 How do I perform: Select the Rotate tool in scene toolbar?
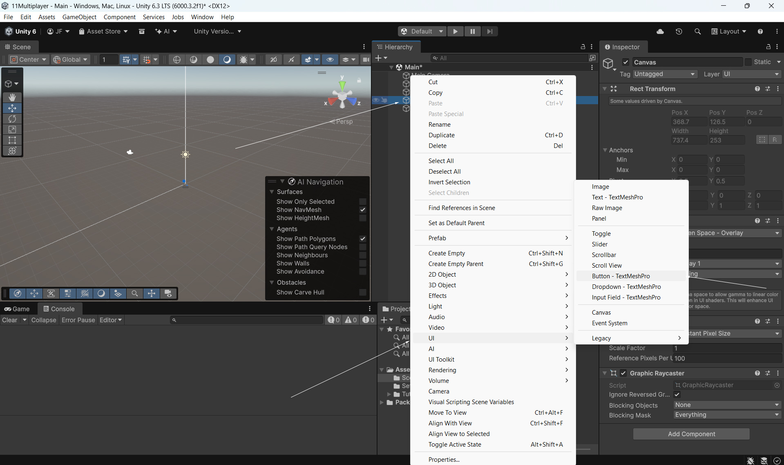pos(12,119)
